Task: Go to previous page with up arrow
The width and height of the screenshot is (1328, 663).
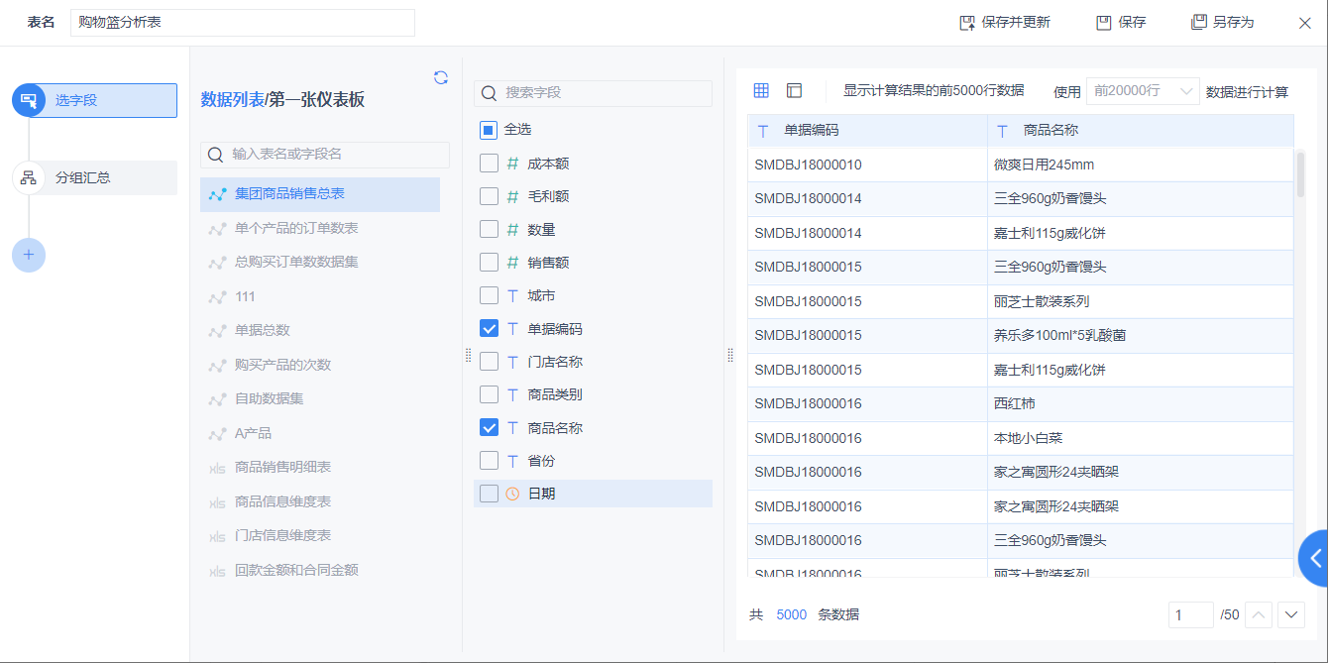Action: coord(1259,614)
